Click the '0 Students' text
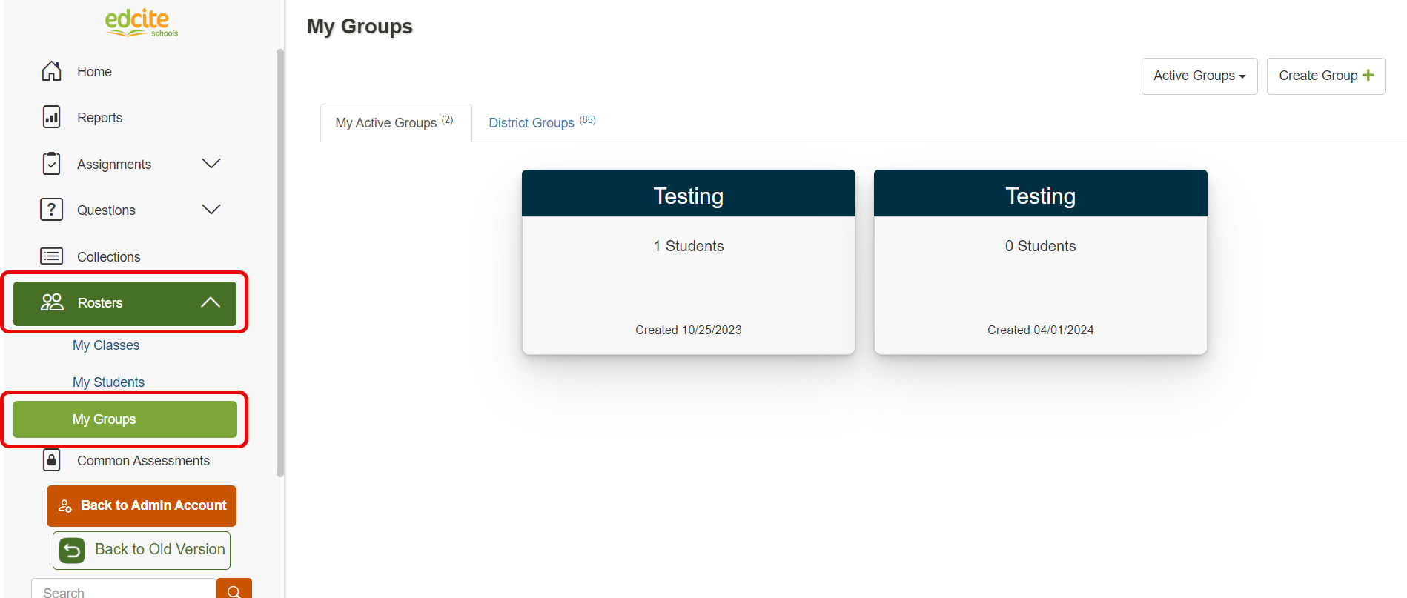The height and width of the screenshot is (598, 1407). (1041, 246)
